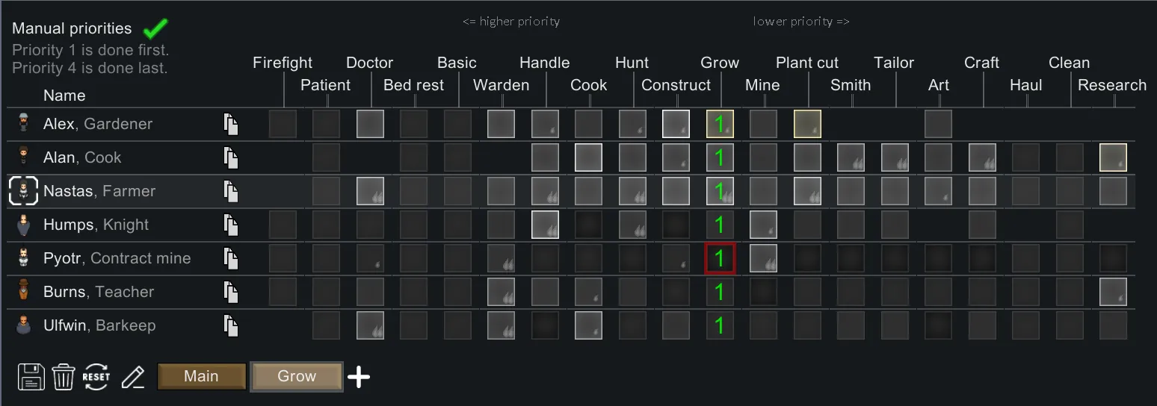Toggle Humps's Firefight priority box
1157x406 pixels.
(283, 225)
